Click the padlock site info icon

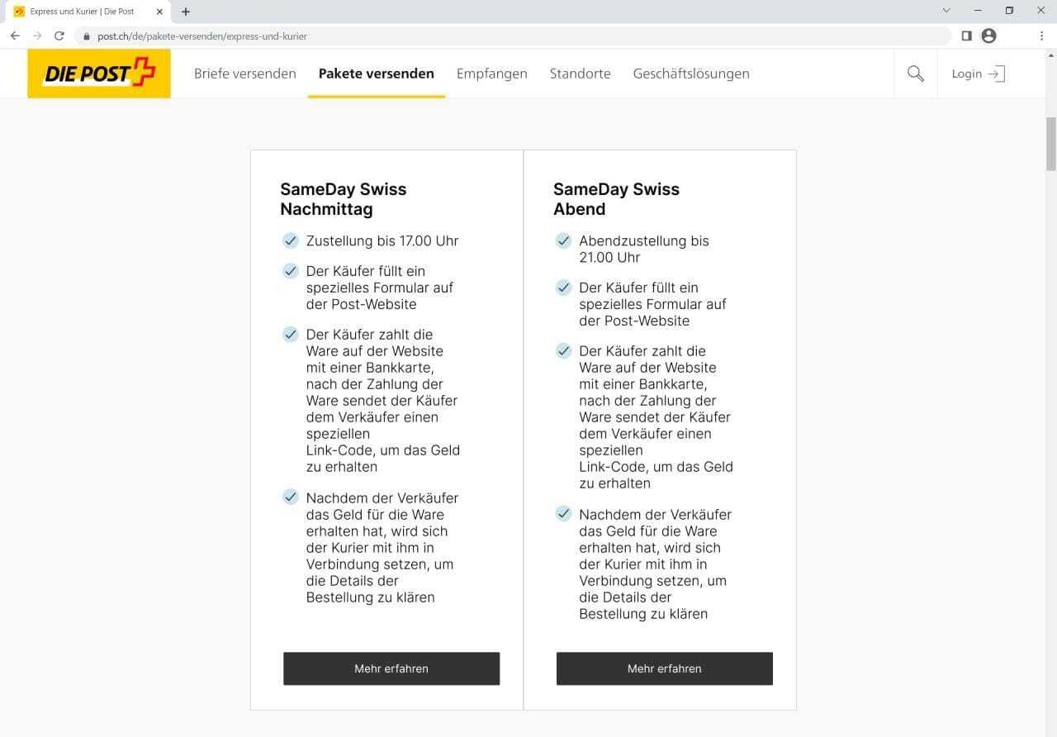coord(86,36)
